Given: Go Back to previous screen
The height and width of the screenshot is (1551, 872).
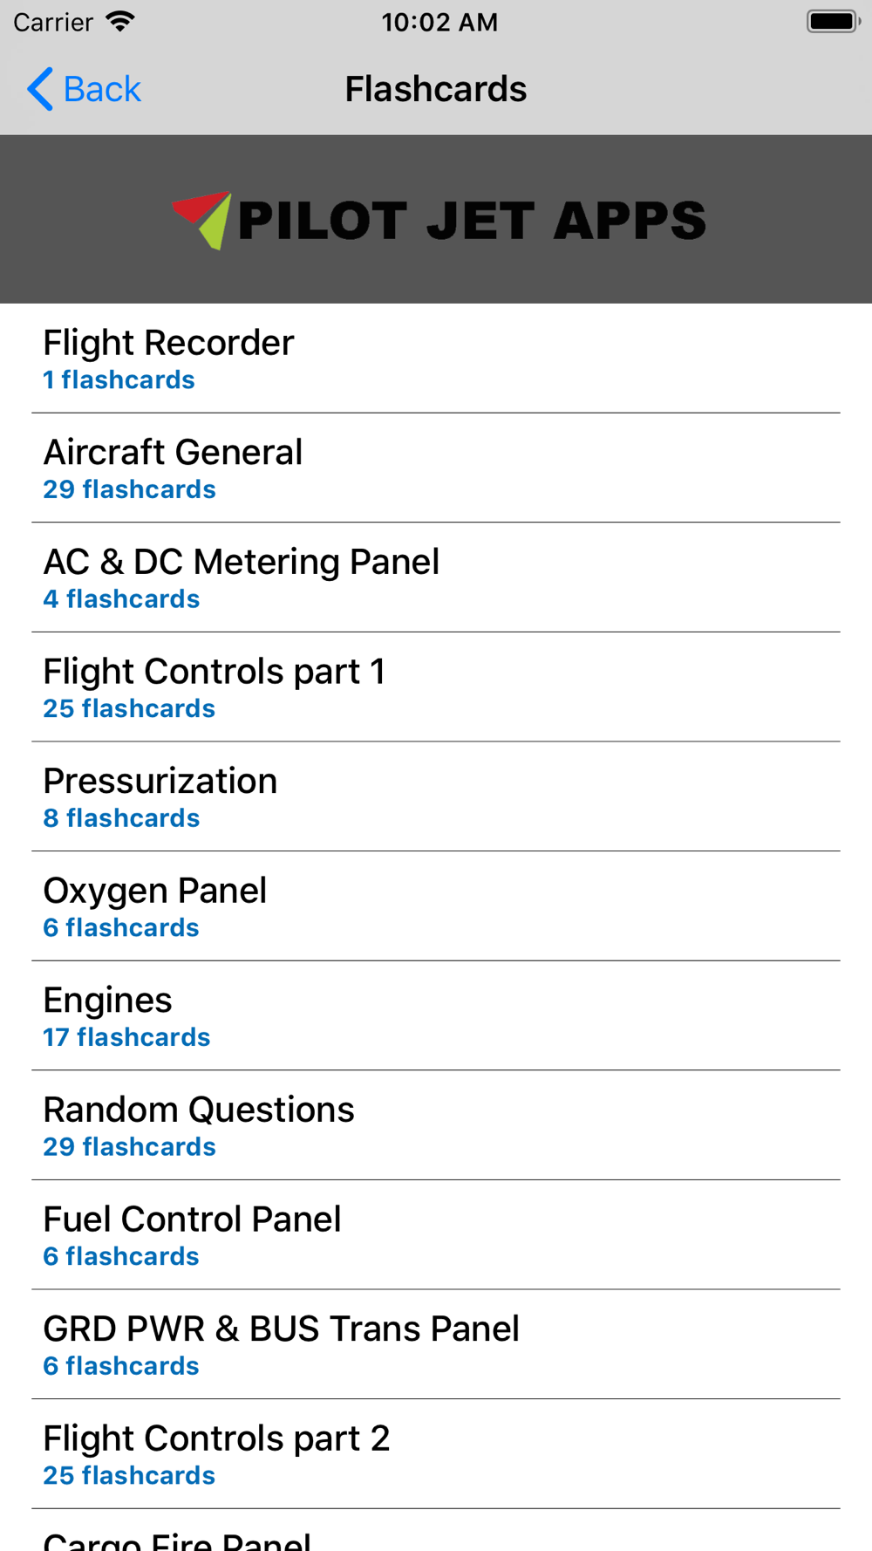Looking at the screenshot, I should [85, 89].
